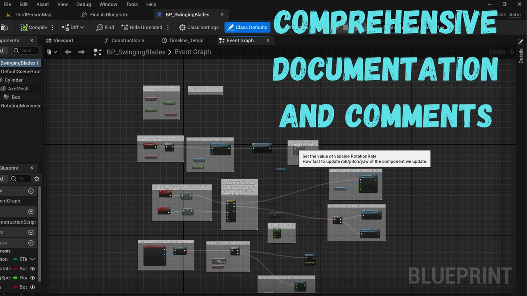Select the Box component
527x296 pixels.
16,97
